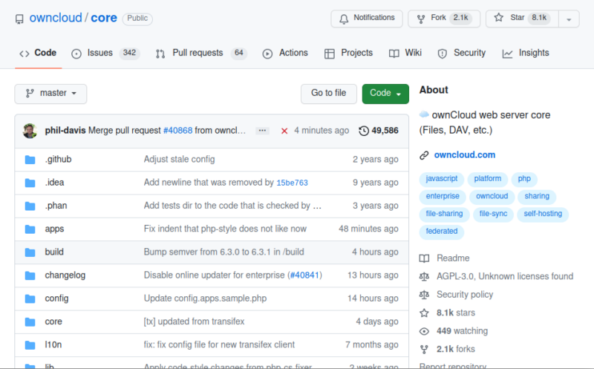
Task: Open the build folder
Action: tap(54, 252)
